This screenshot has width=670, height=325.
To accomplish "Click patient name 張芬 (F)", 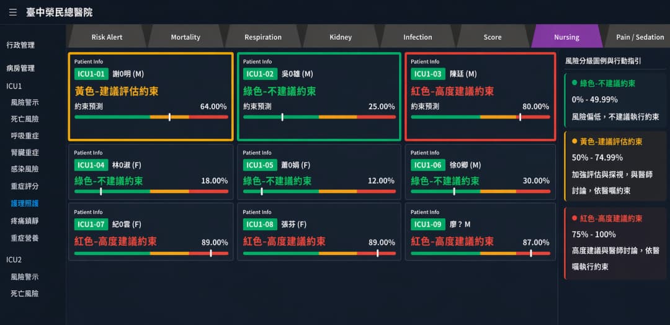I will pyautogui.click(x=294, y=224).
